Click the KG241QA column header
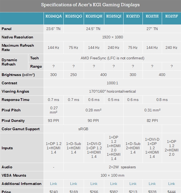Screen dimensions: 181x193 [x=54, y=16]
